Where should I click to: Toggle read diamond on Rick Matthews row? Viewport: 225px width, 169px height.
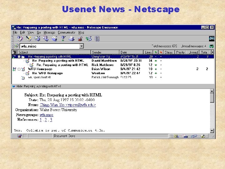[x=156, y=65]
